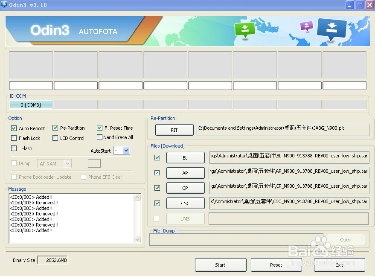Enable the T Flash checkbox
The width and height of the screenshot is (375, 276).
pyautogui.click(x=14, y=148)
